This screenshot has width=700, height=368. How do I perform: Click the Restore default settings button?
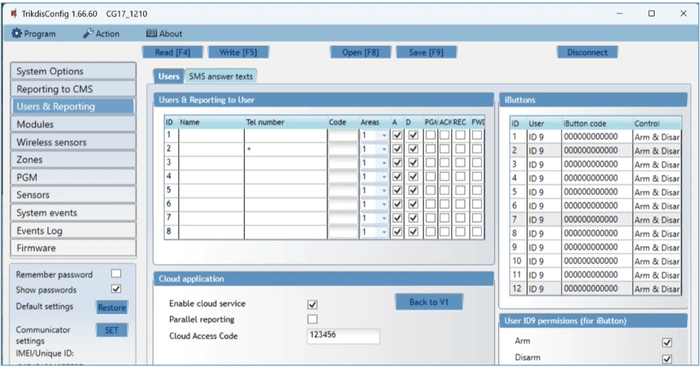[111, 307]
